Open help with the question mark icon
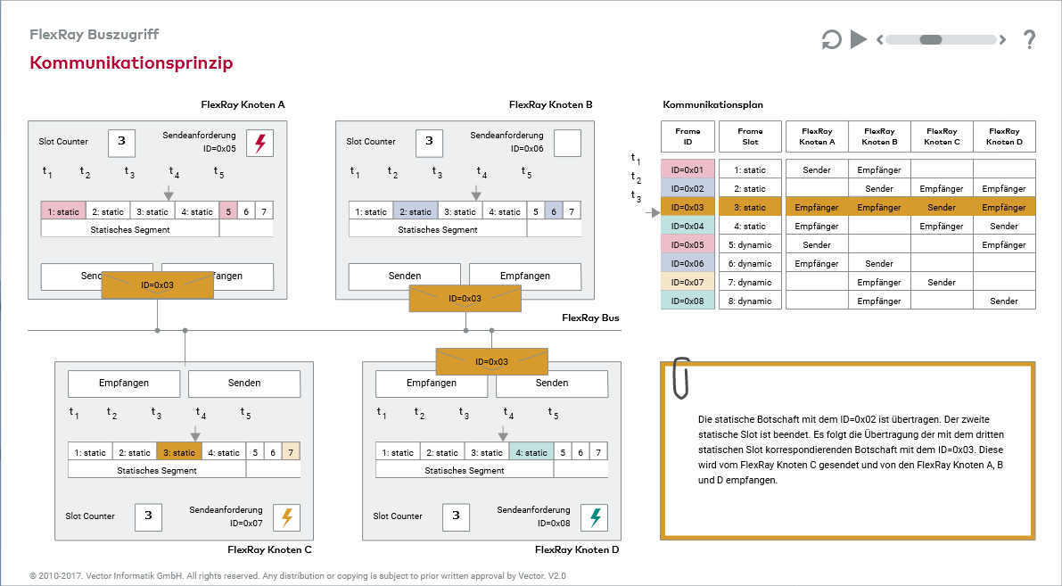 pos(1029,39)
